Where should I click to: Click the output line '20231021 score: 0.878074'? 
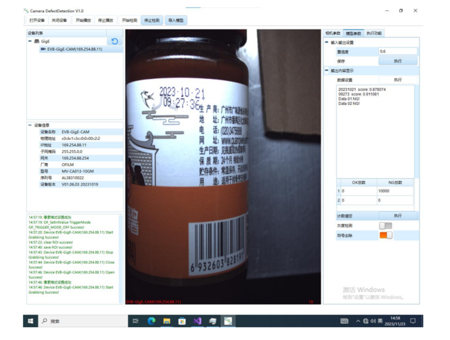coord(362,90)
